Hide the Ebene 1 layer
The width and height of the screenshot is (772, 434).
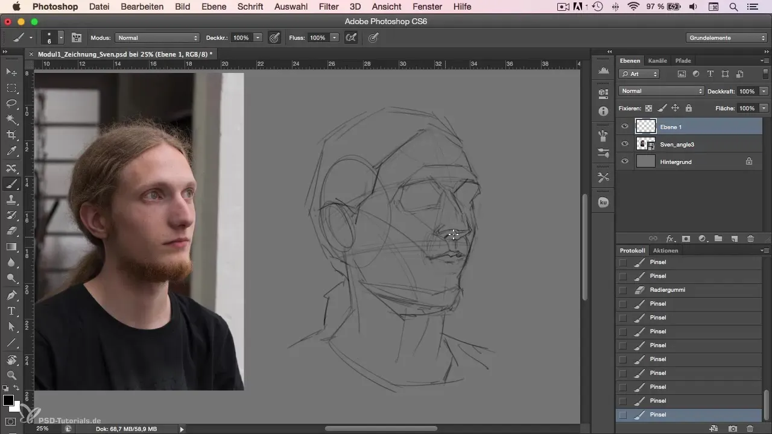pos(625,127)
